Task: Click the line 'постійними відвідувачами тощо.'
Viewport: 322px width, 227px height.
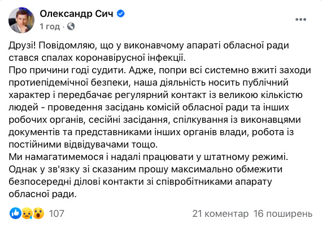Action: tap(83, 145)
